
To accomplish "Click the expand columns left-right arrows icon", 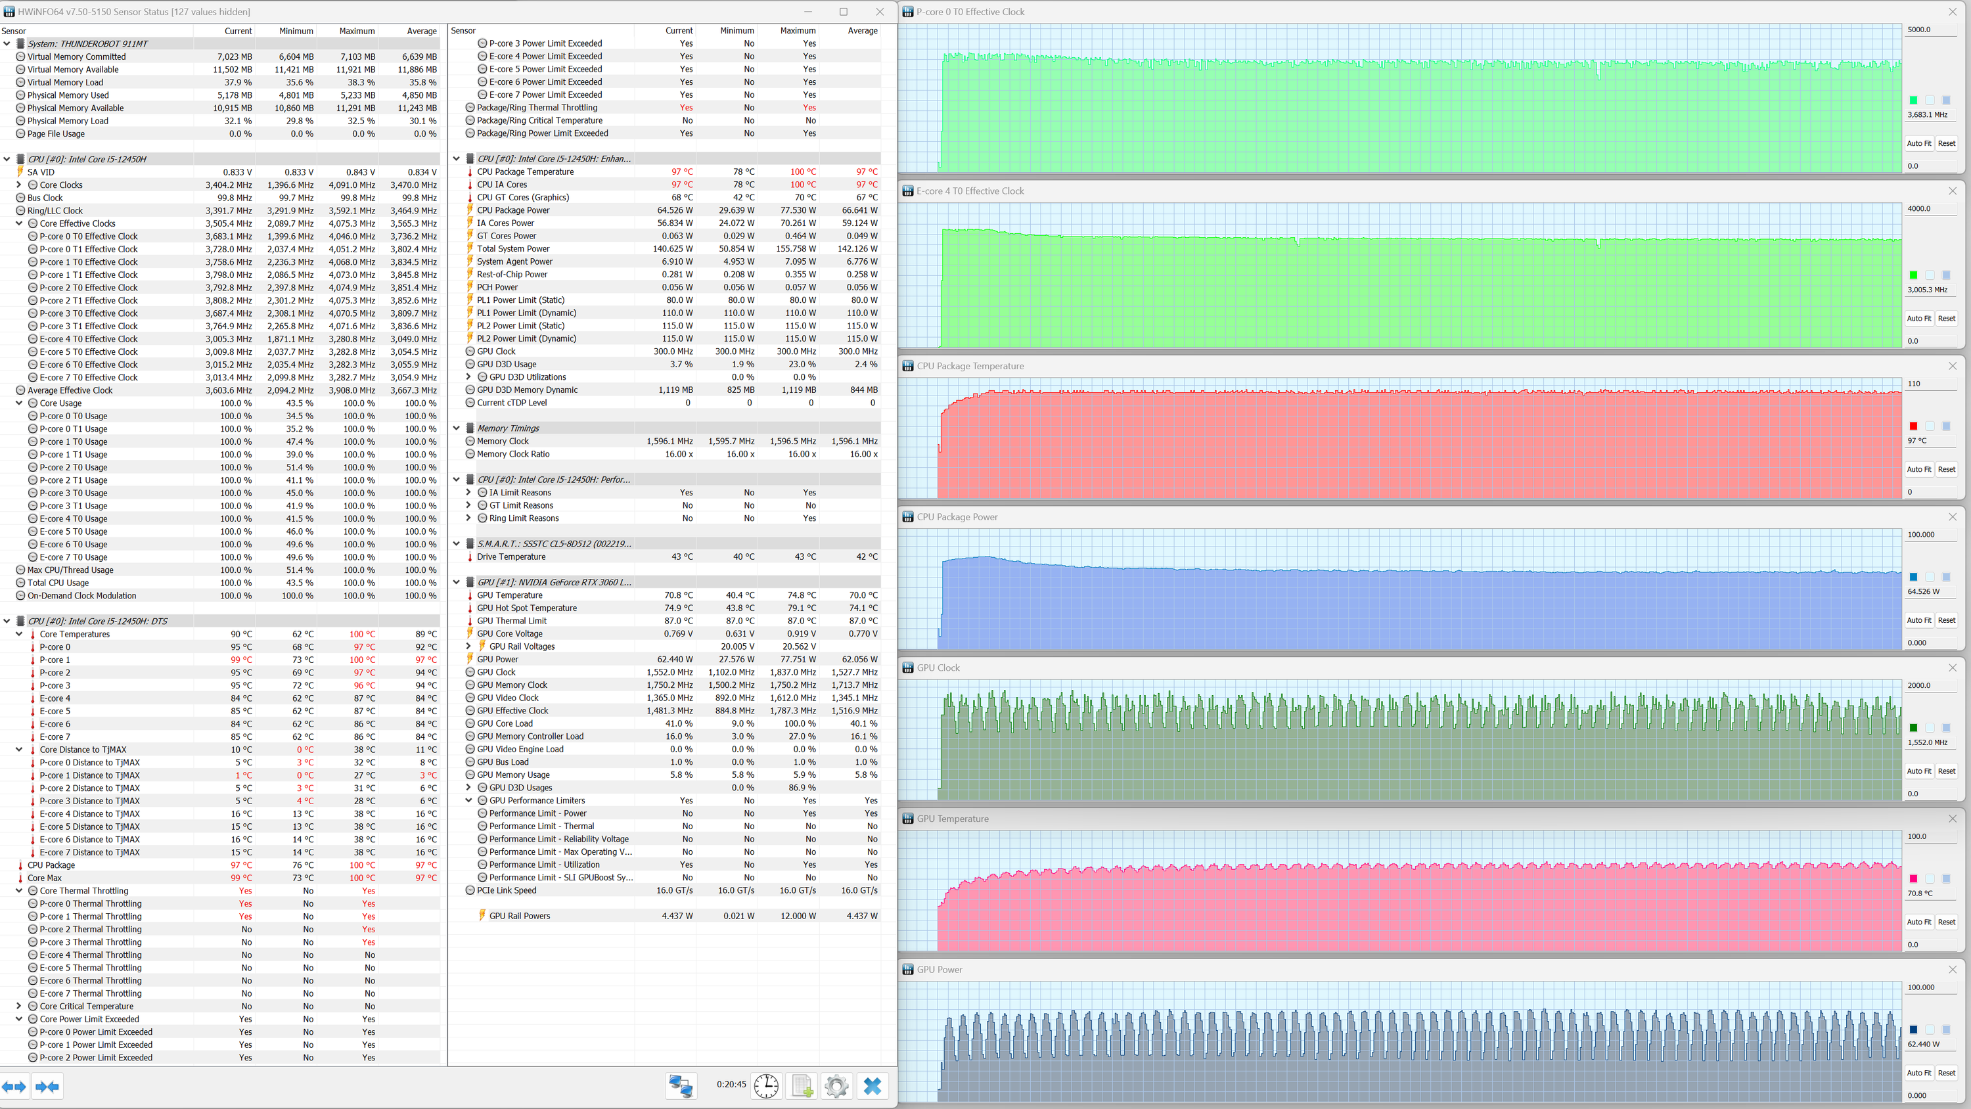I will point(14,1086).
